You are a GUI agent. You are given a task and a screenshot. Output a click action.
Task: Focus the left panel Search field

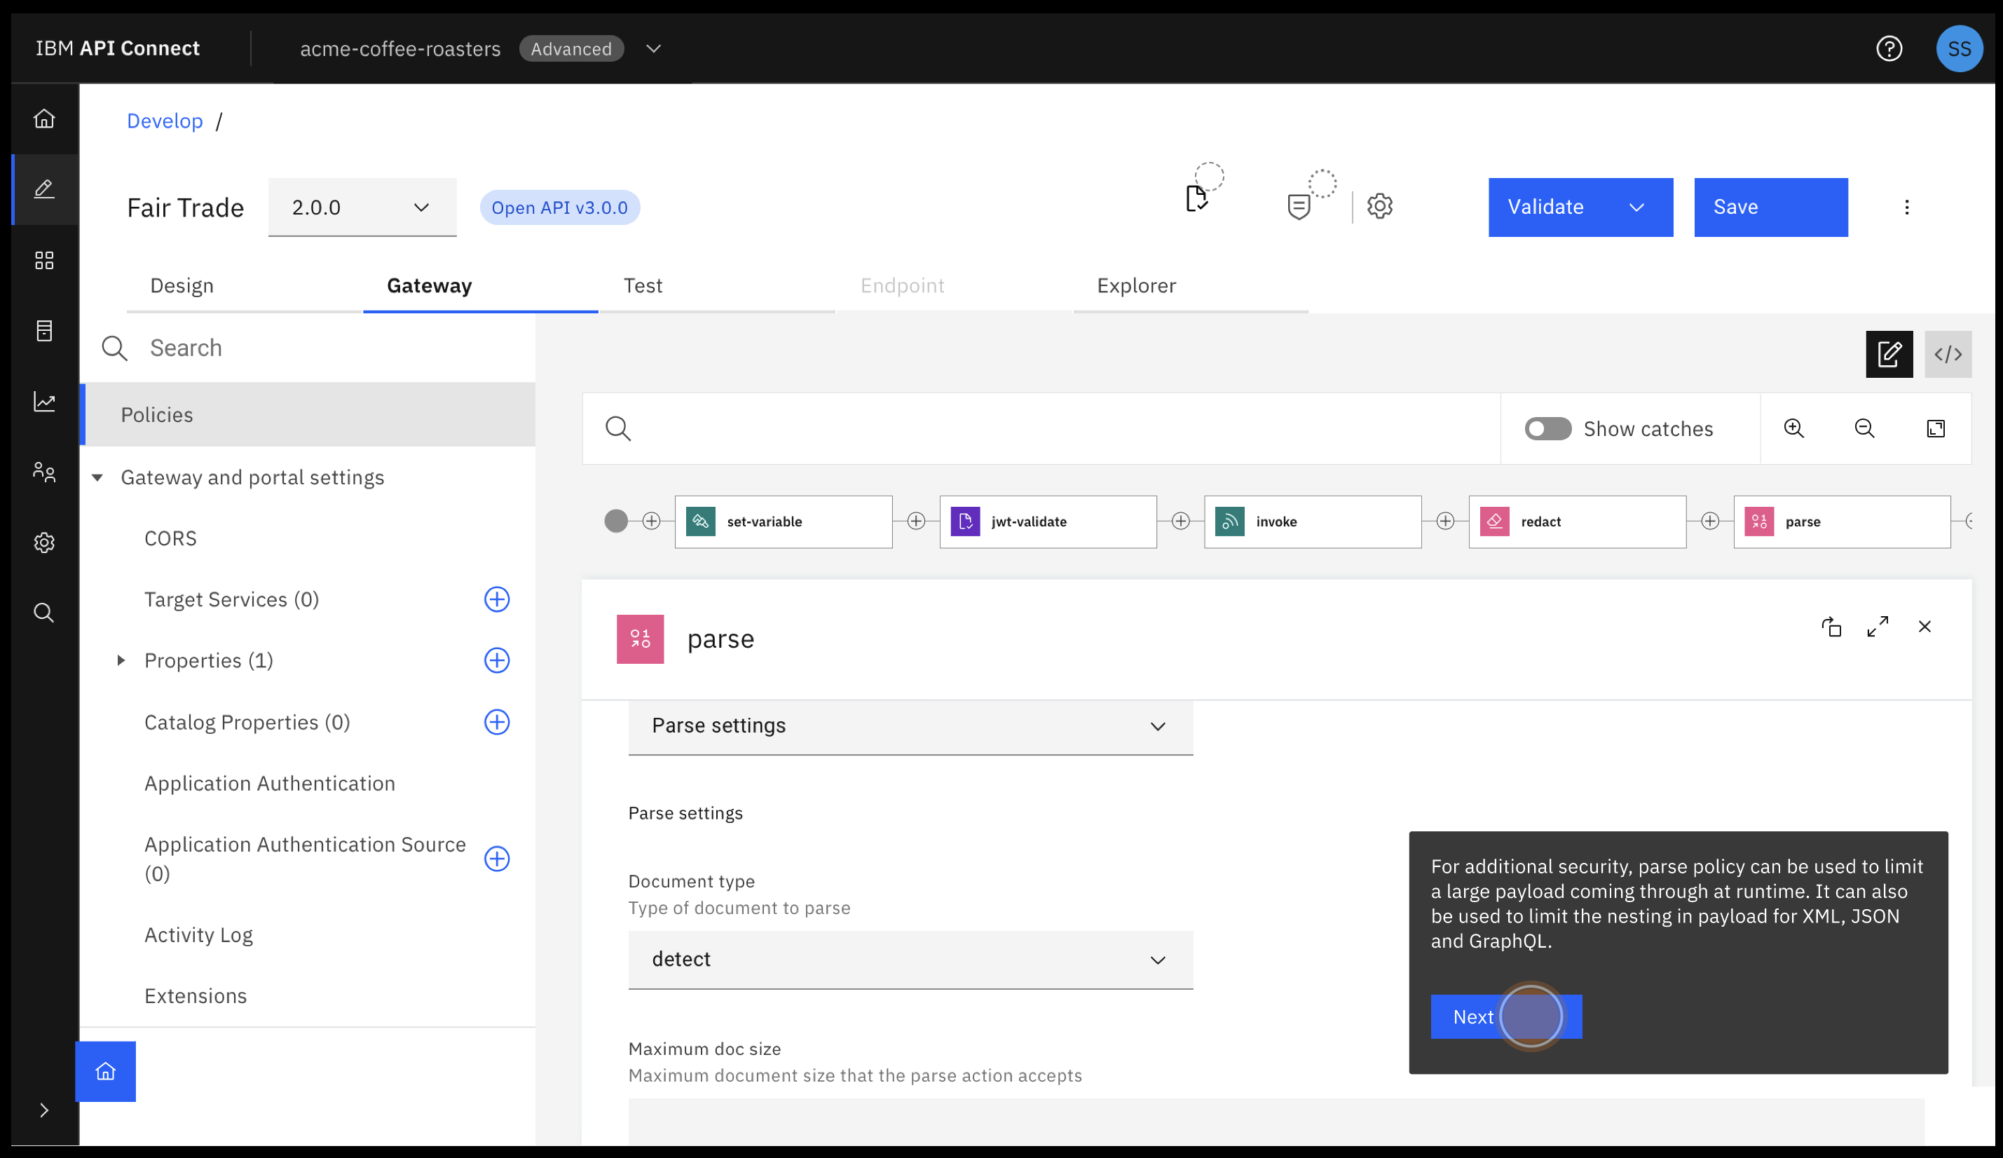tap(308, 348)
